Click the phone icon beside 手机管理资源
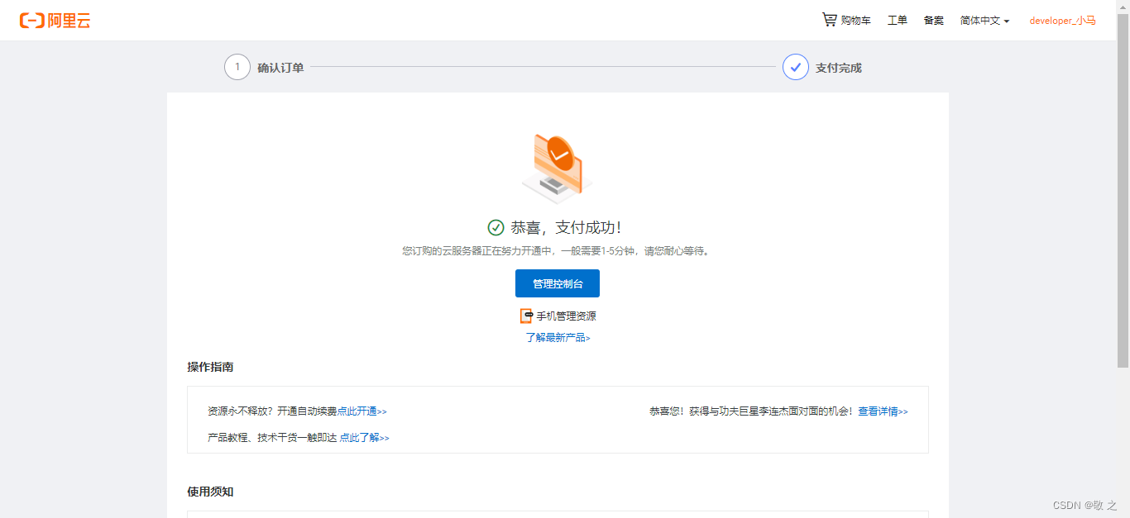Screen dimensions: 1130x518 click(x=526, y=315)
